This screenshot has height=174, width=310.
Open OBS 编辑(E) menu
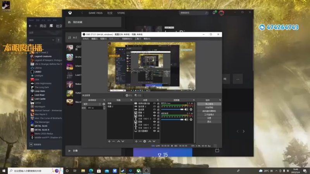(95, 39)
